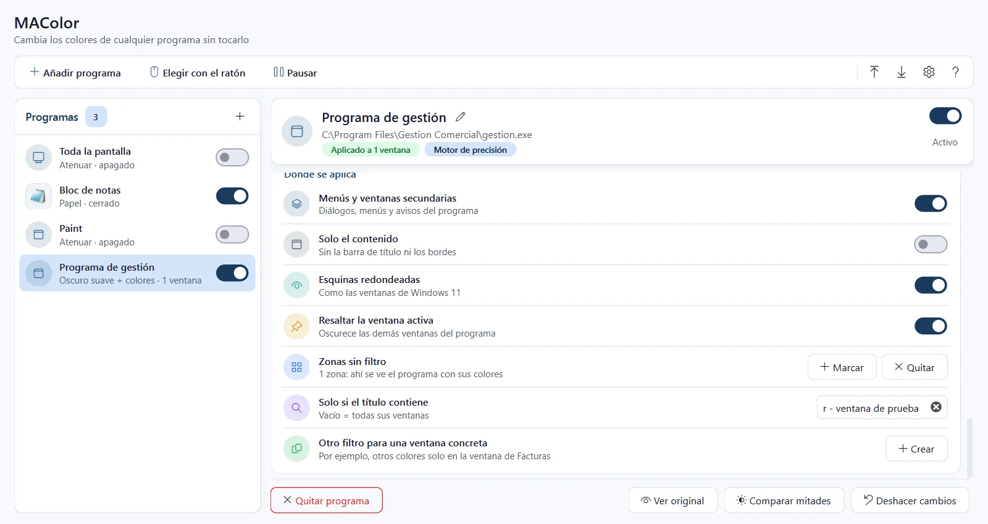Viewport: 988px width, 524px height.
Task: Click Ver original button
Action: click(x=673, y=501)
